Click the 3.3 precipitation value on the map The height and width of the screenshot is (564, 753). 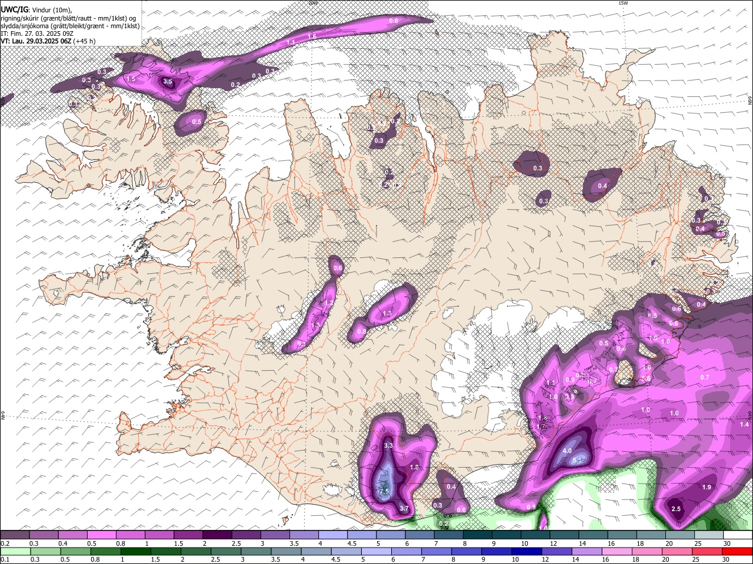click(388, 445)
